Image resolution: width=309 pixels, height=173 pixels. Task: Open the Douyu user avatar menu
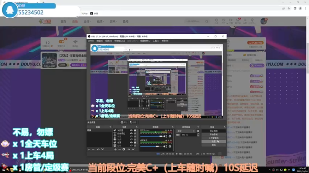[x=263, y=21]
